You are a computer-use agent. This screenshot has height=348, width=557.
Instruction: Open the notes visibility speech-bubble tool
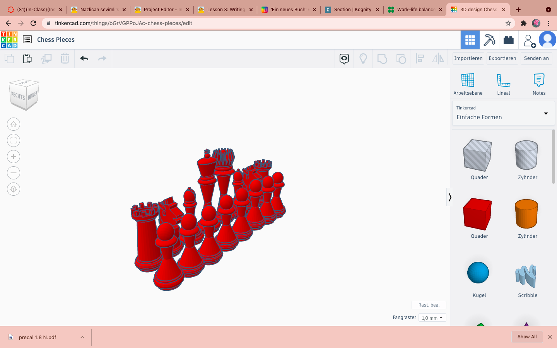[x=344, y=59]
